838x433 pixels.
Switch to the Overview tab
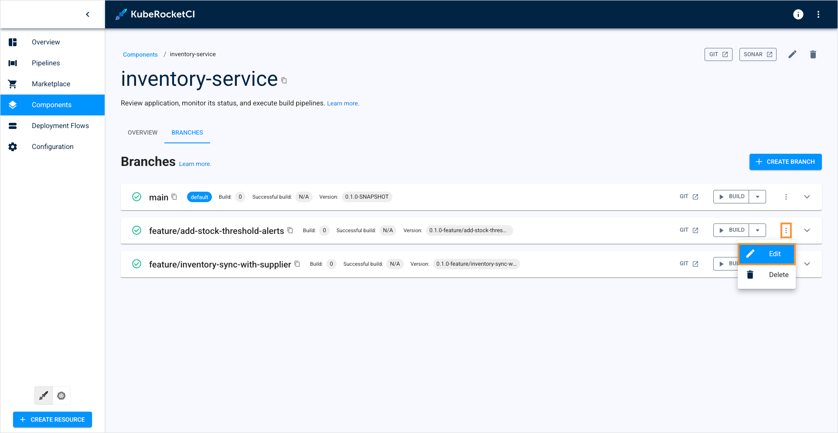[143, 132]
